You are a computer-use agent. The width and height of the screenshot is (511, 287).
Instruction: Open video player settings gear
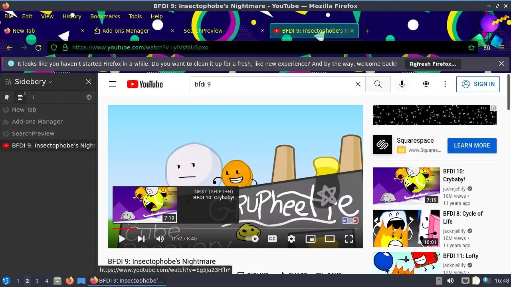[x=291, y=239]
